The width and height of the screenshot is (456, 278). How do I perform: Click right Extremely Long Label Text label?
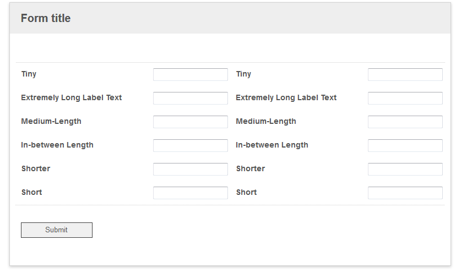(x=286, y=97)
